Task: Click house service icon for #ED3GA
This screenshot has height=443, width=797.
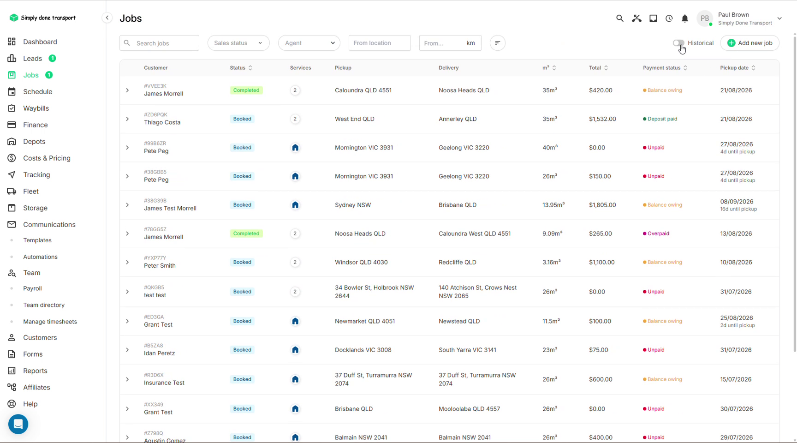Action: (295, 321)
